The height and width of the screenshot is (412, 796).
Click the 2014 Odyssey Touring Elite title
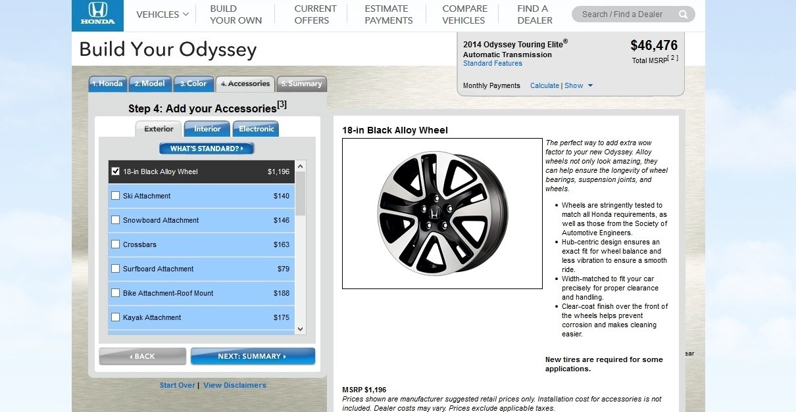tap(515, 44)
